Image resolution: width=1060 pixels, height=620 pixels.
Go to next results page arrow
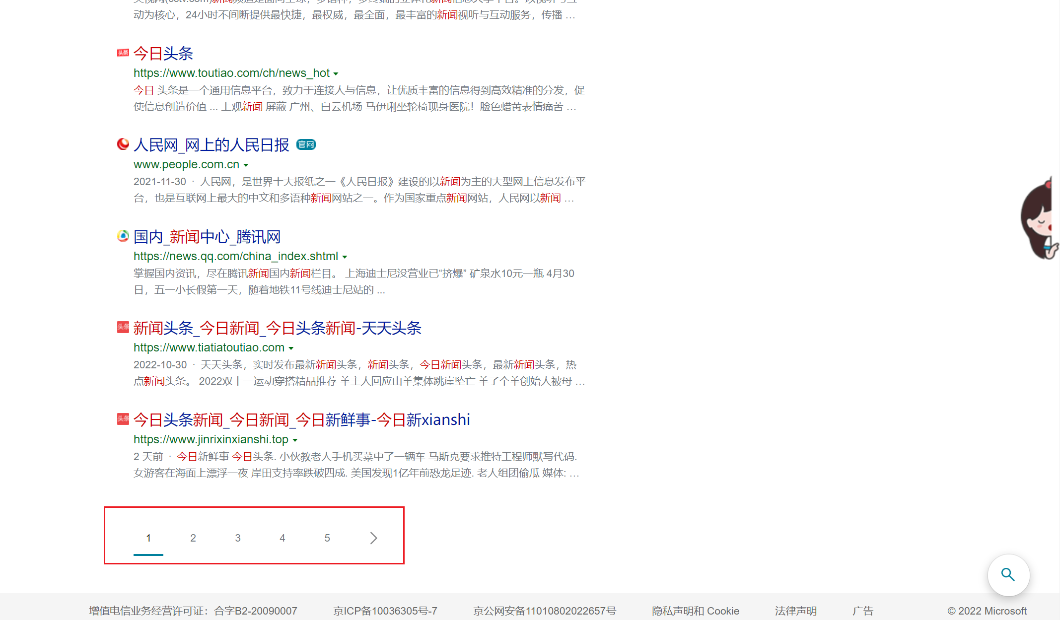tap(373, 538)
